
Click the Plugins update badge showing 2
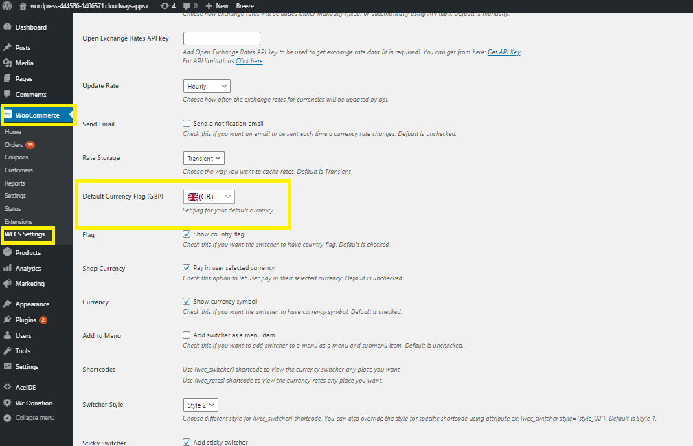43,320
